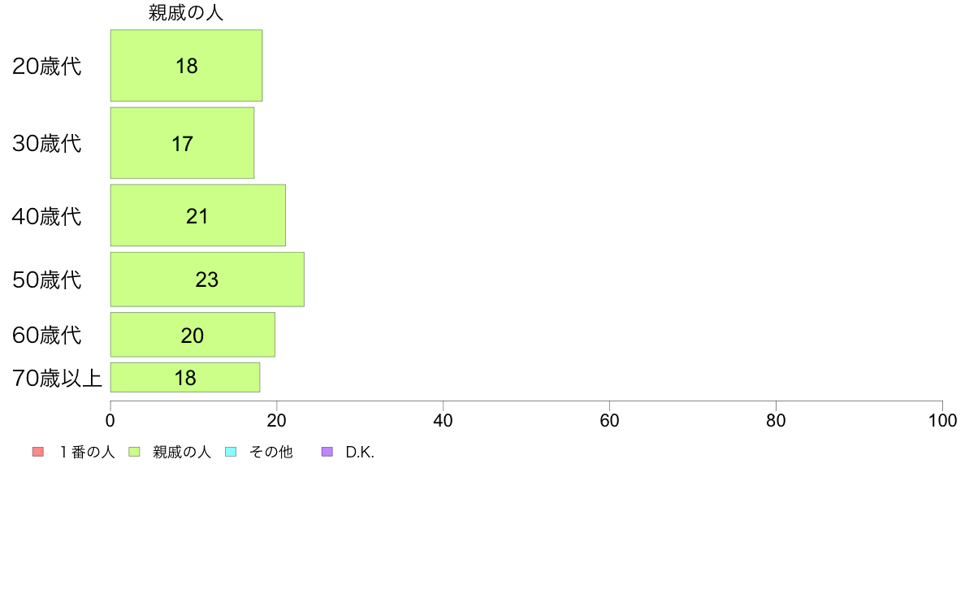The width and height of the screenshot is (965, 598).
Task: Click the green 親戚の人 legend swatch
Action: [x=134, y=452]
